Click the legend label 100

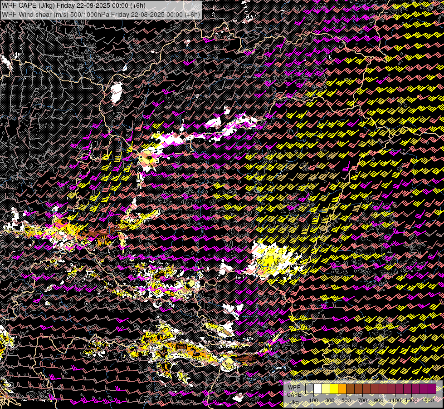313,400
